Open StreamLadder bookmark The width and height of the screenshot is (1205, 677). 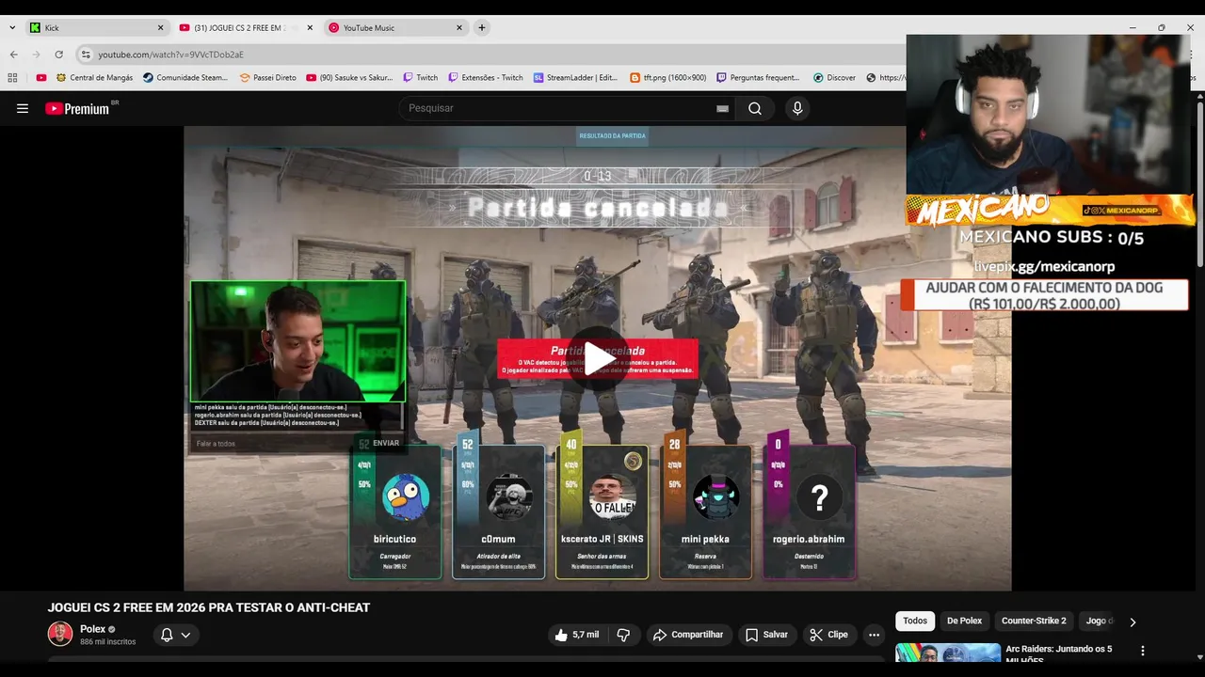click(x=575, y=78)
